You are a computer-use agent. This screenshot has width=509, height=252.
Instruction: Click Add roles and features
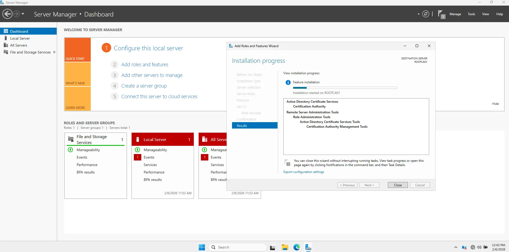pyautogui.click(x=145, y=64)
